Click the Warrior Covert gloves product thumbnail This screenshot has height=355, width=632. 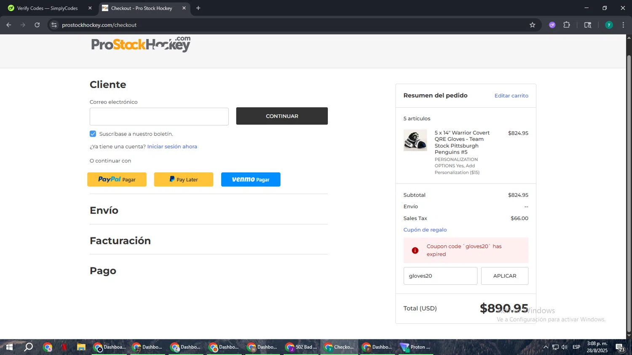(415, 140)
